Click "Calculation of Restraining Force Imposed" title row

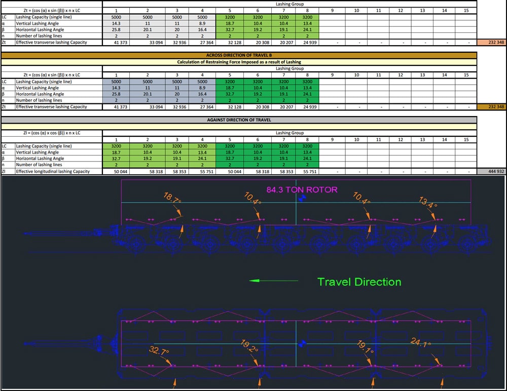pos(239,62)
